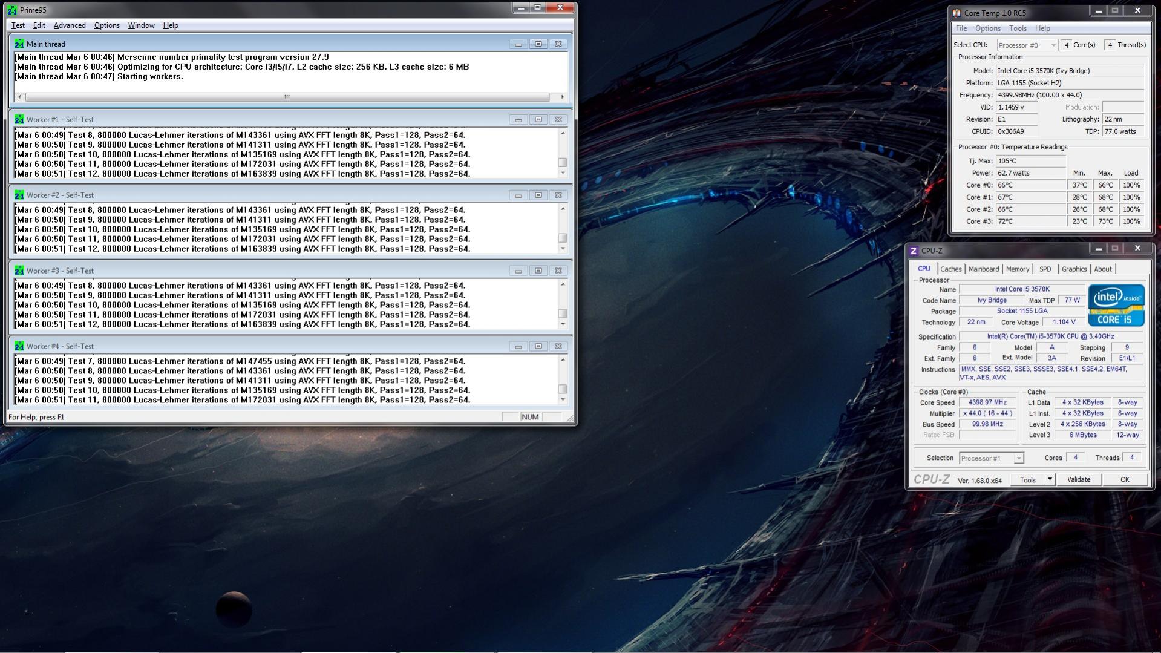Click the CPU-Z Specification field

(1050, 336)
